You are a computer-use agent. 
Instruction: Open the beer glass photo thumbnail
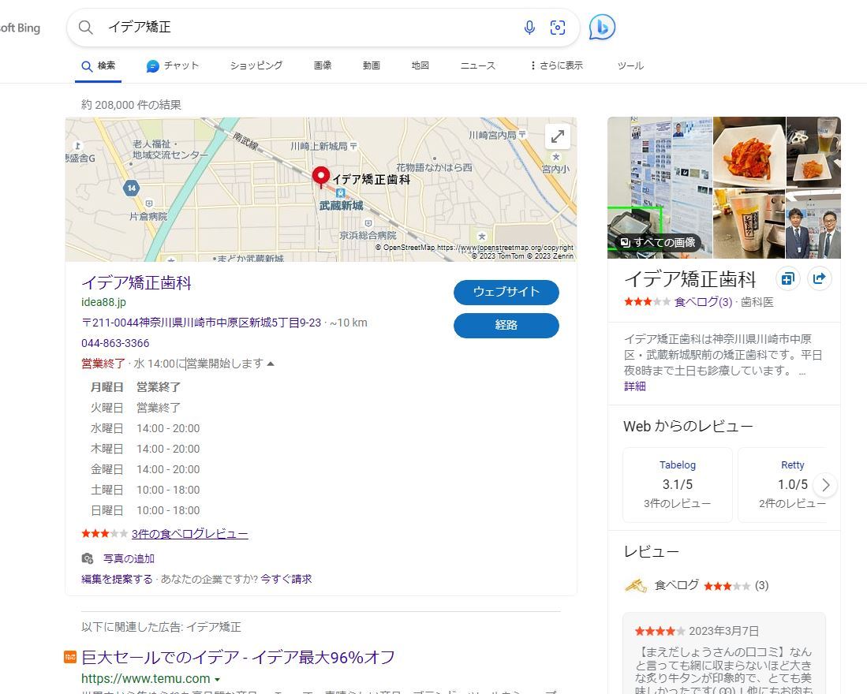click(813, 152)
